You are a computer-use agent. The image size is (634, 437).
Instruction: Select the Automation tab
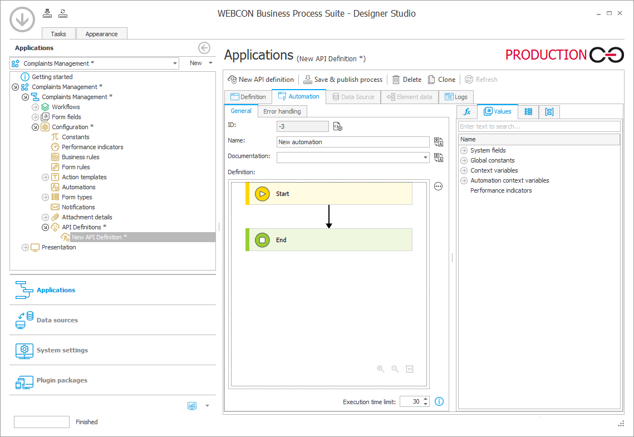pyautogui.click(x=299, y=96)
